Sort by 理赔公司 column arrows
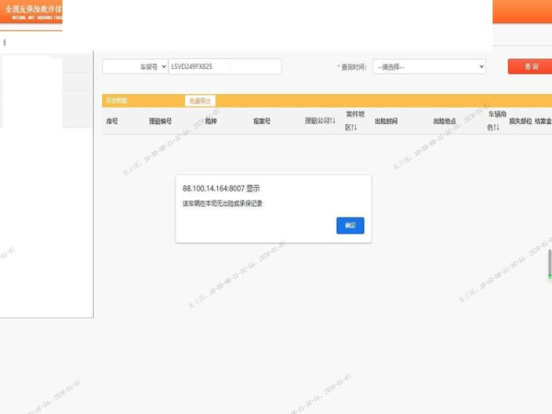This screenshot has height=414, width=552. click(320, 121)
